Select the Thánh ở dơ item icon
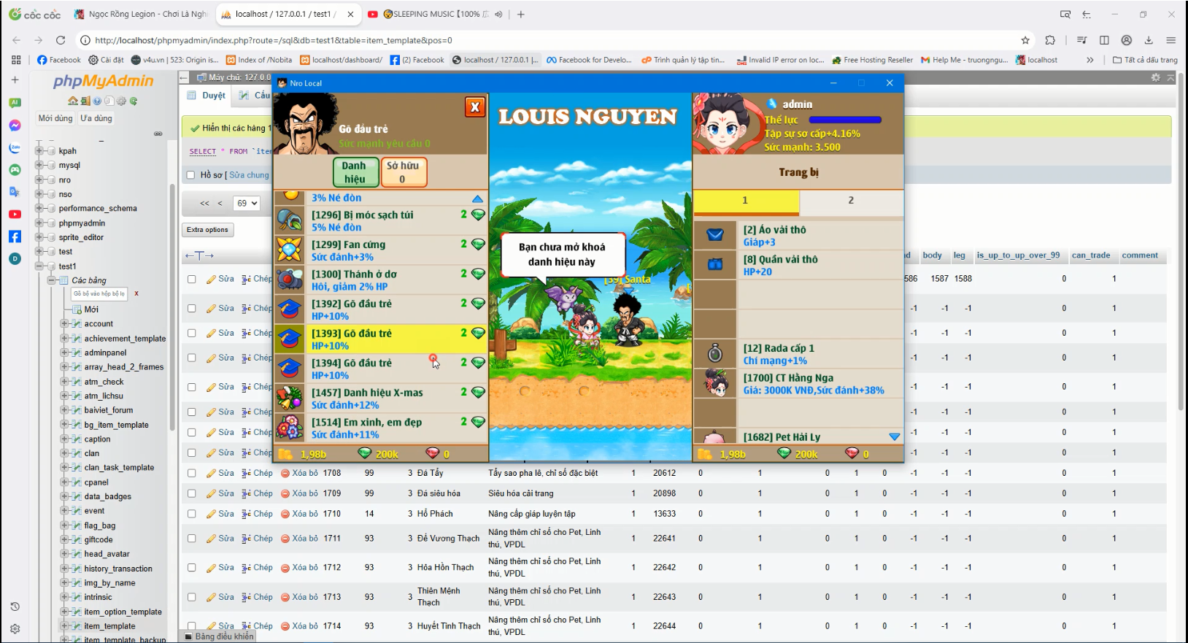1188x643 pixels. pyautogui.click(x=290, y=280)
